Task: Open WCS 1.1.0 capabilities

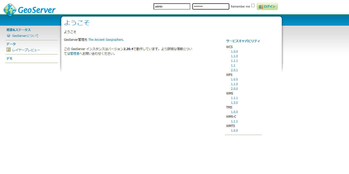Action: pyautogui.click(x=234, y=56)
